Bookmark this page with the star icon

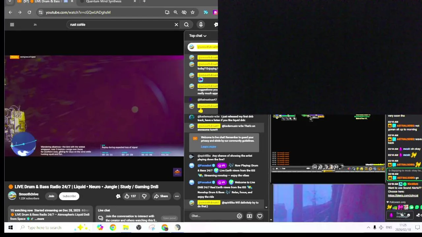(x=193, y=12)
